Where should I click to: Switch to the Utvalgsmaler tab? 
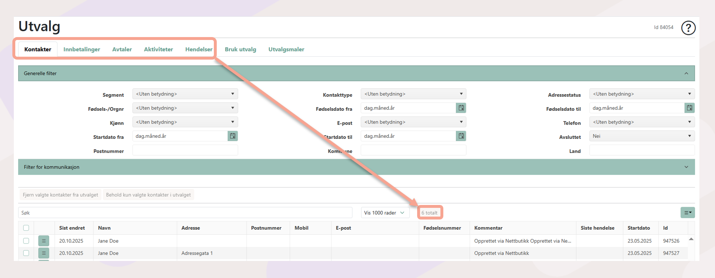(x=286, y=49)
